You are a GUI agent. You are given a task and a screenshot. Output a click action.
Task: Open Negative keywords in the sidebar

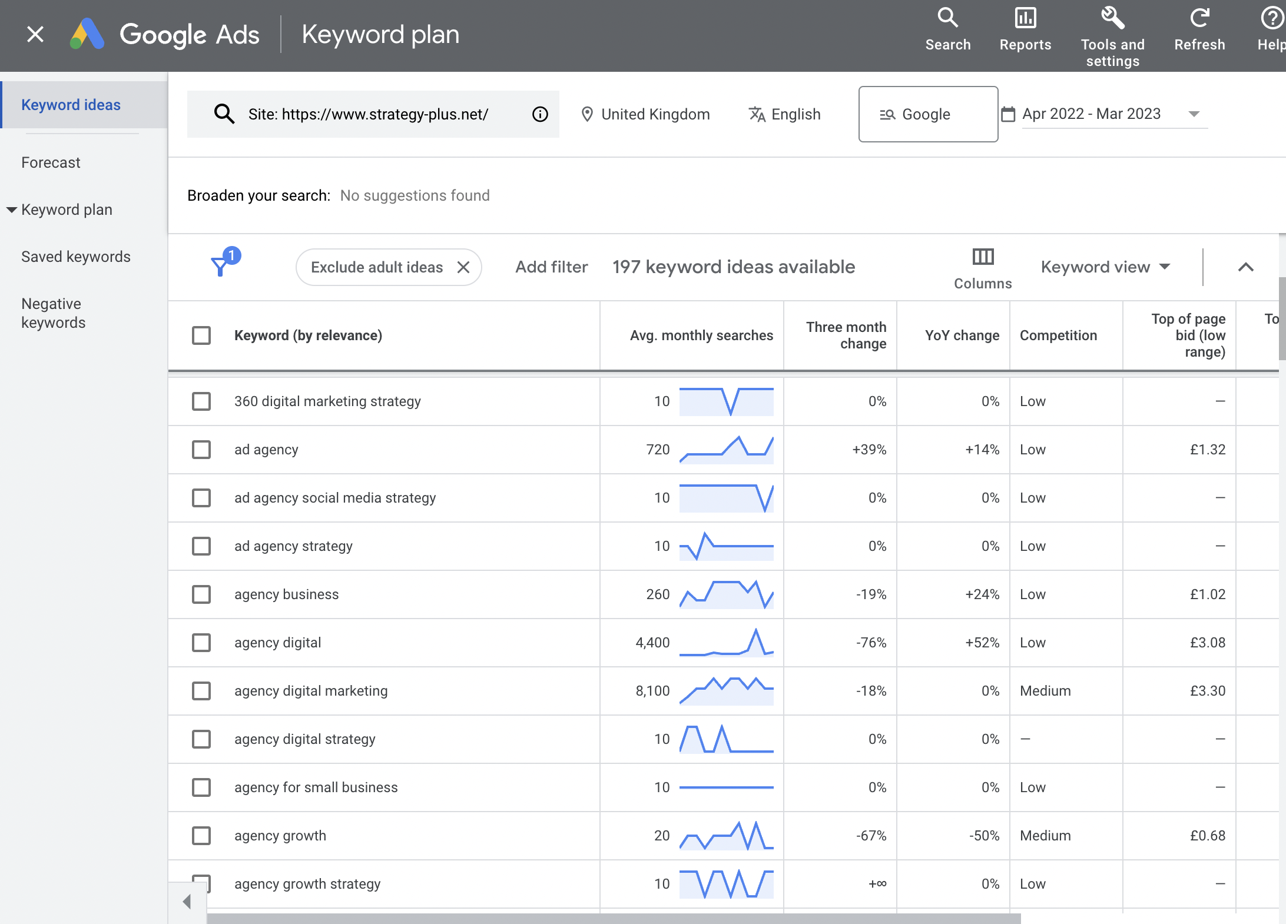click(x=54, y=313)
